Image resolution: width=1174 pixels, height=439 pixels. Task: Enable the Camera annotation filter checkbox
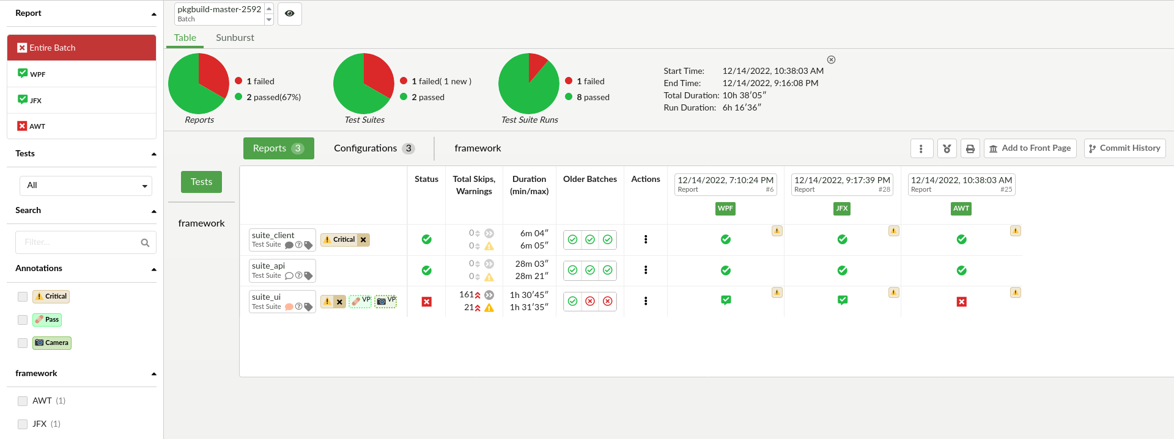23,343
